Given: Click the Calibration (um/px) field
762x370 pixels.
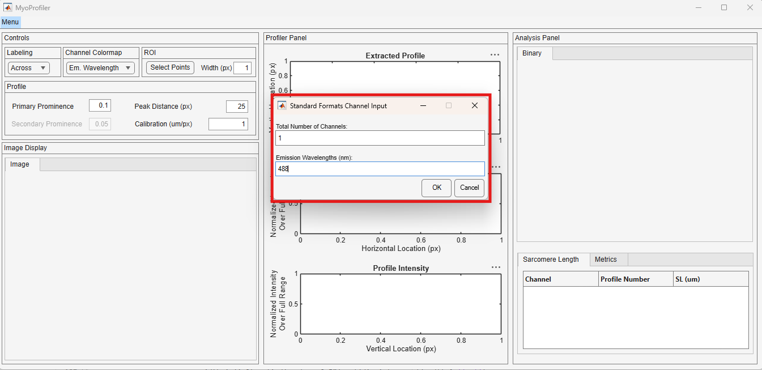Looking at the screenshot, I should [228, 124].
